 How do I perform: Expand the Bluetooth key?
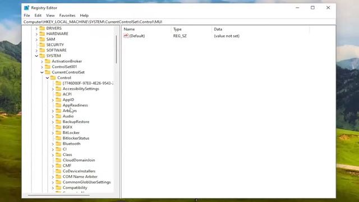click(53, 144)
